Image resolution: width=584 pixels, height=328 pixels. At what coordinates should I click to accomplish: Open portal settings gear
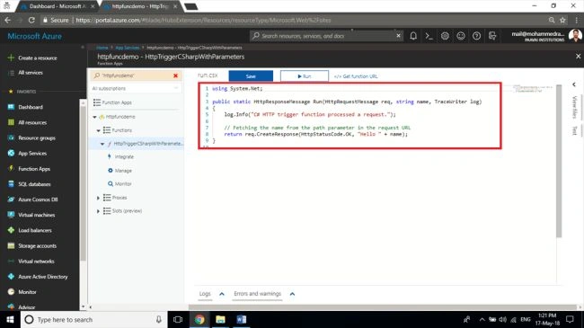(445, 36)
